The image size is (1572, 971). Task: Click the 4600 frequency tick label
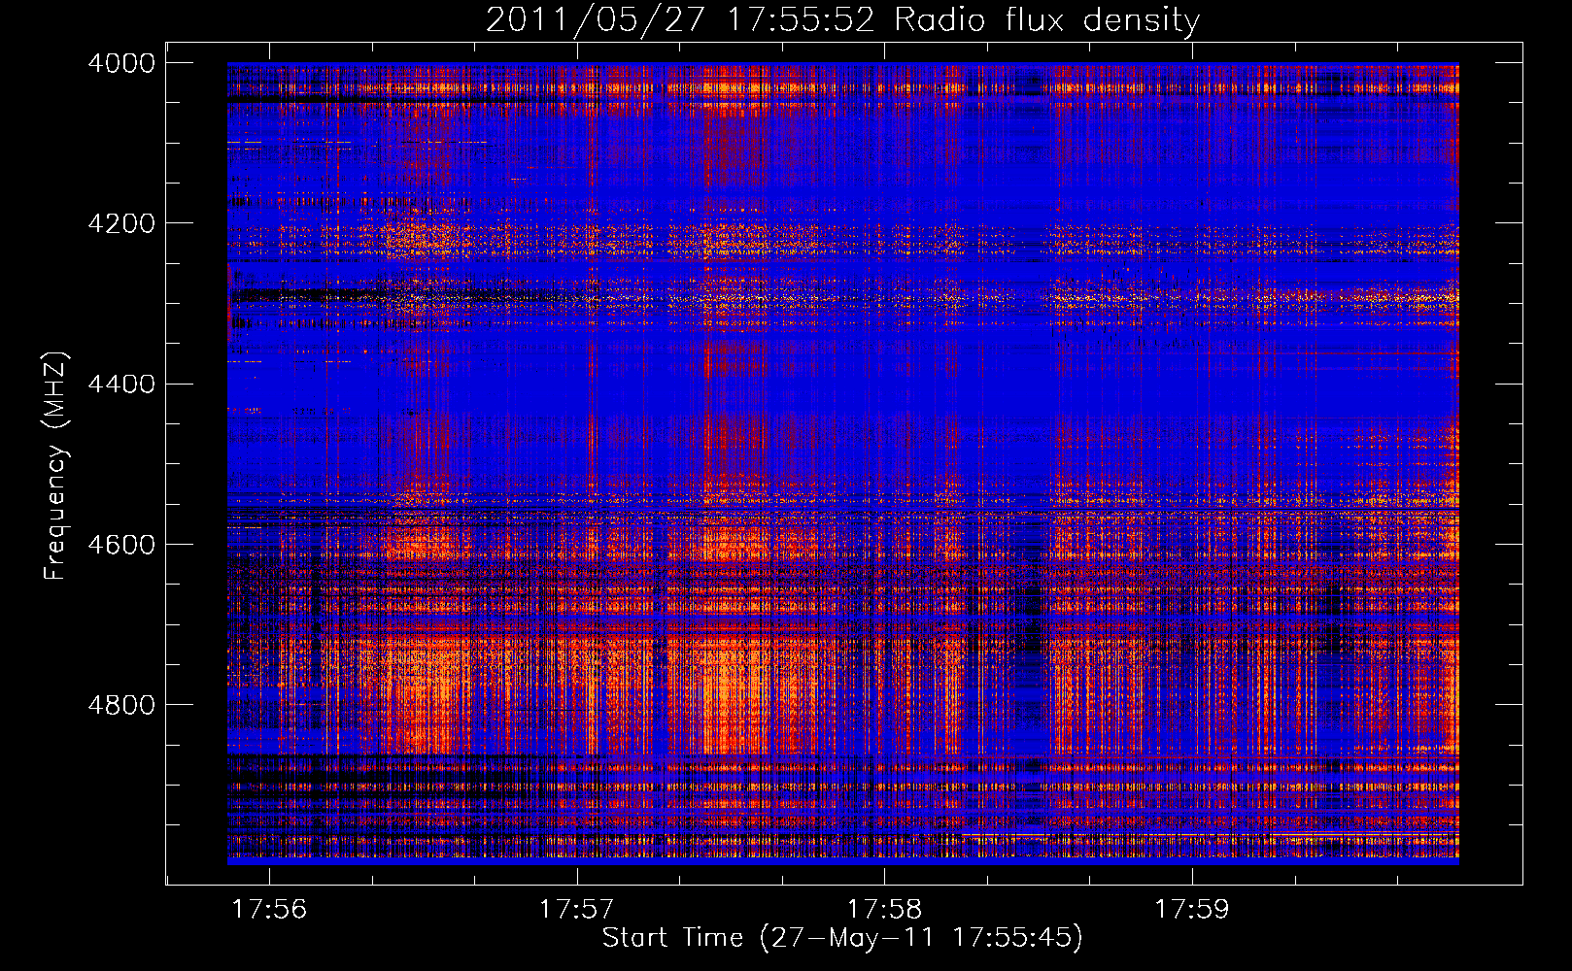[x=121, y=544]
